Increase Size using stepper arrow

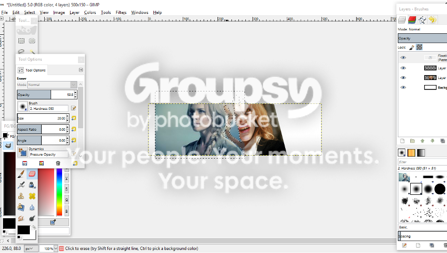pyautogui.click(x=67, y=116)
